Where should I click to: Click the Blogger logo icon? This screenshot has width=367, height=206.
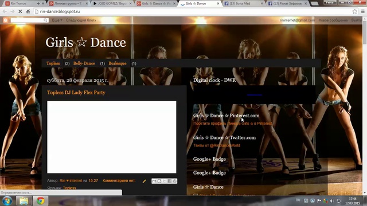[x=5, y=21]
